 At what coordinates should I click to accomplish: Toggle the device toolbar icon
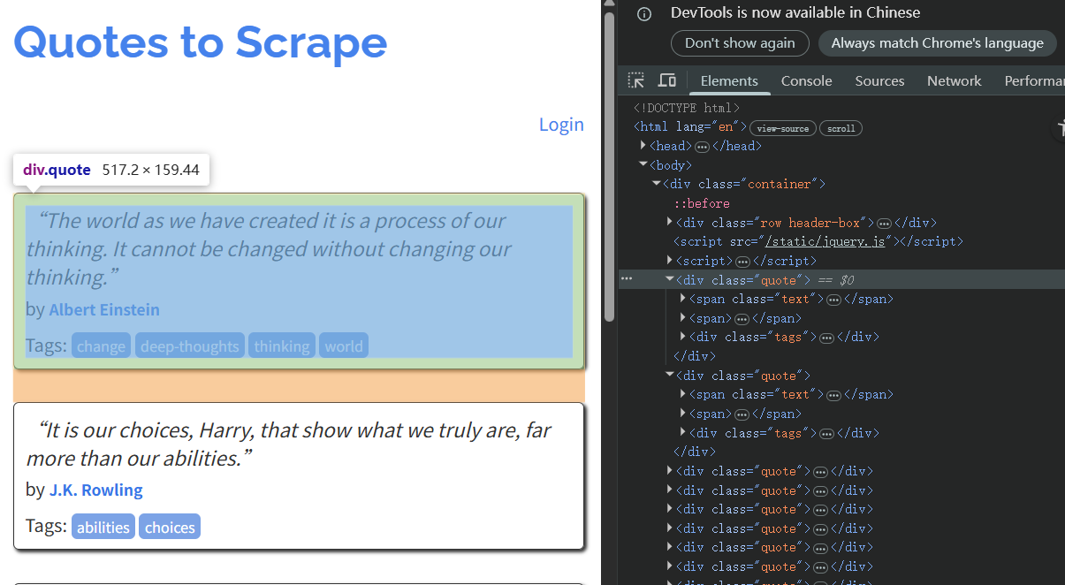[x=667, y=80]
